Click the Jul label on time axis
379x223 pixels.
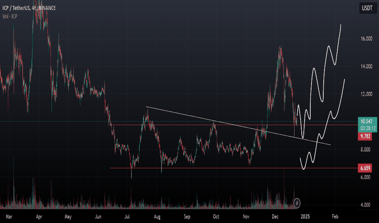(x=127, y=217)
